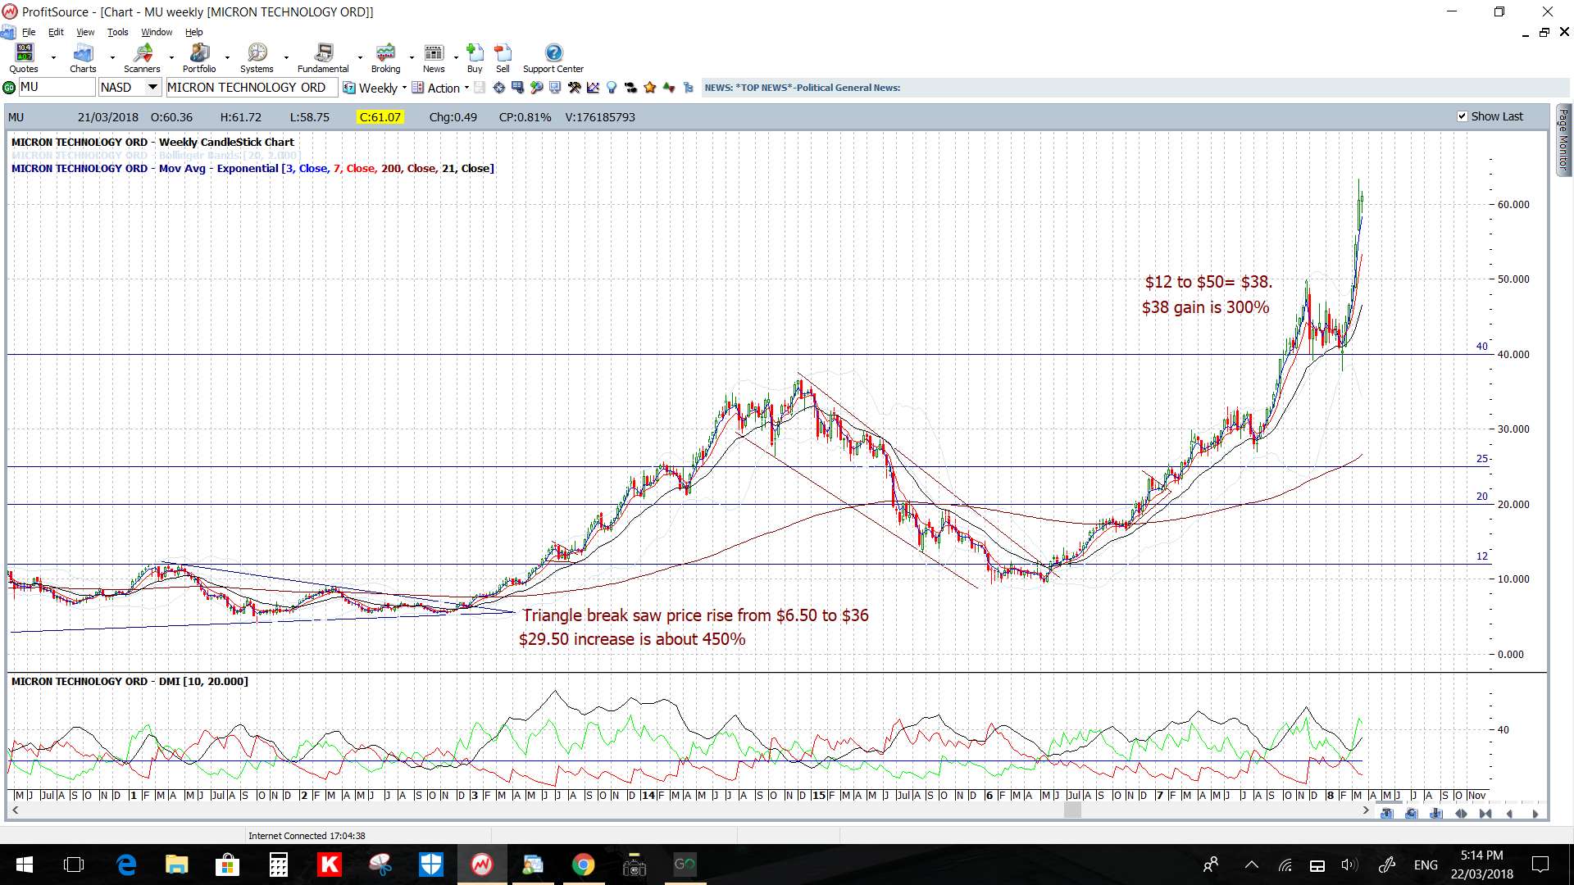Open the Quotes toolbar button

coord(24,58)
